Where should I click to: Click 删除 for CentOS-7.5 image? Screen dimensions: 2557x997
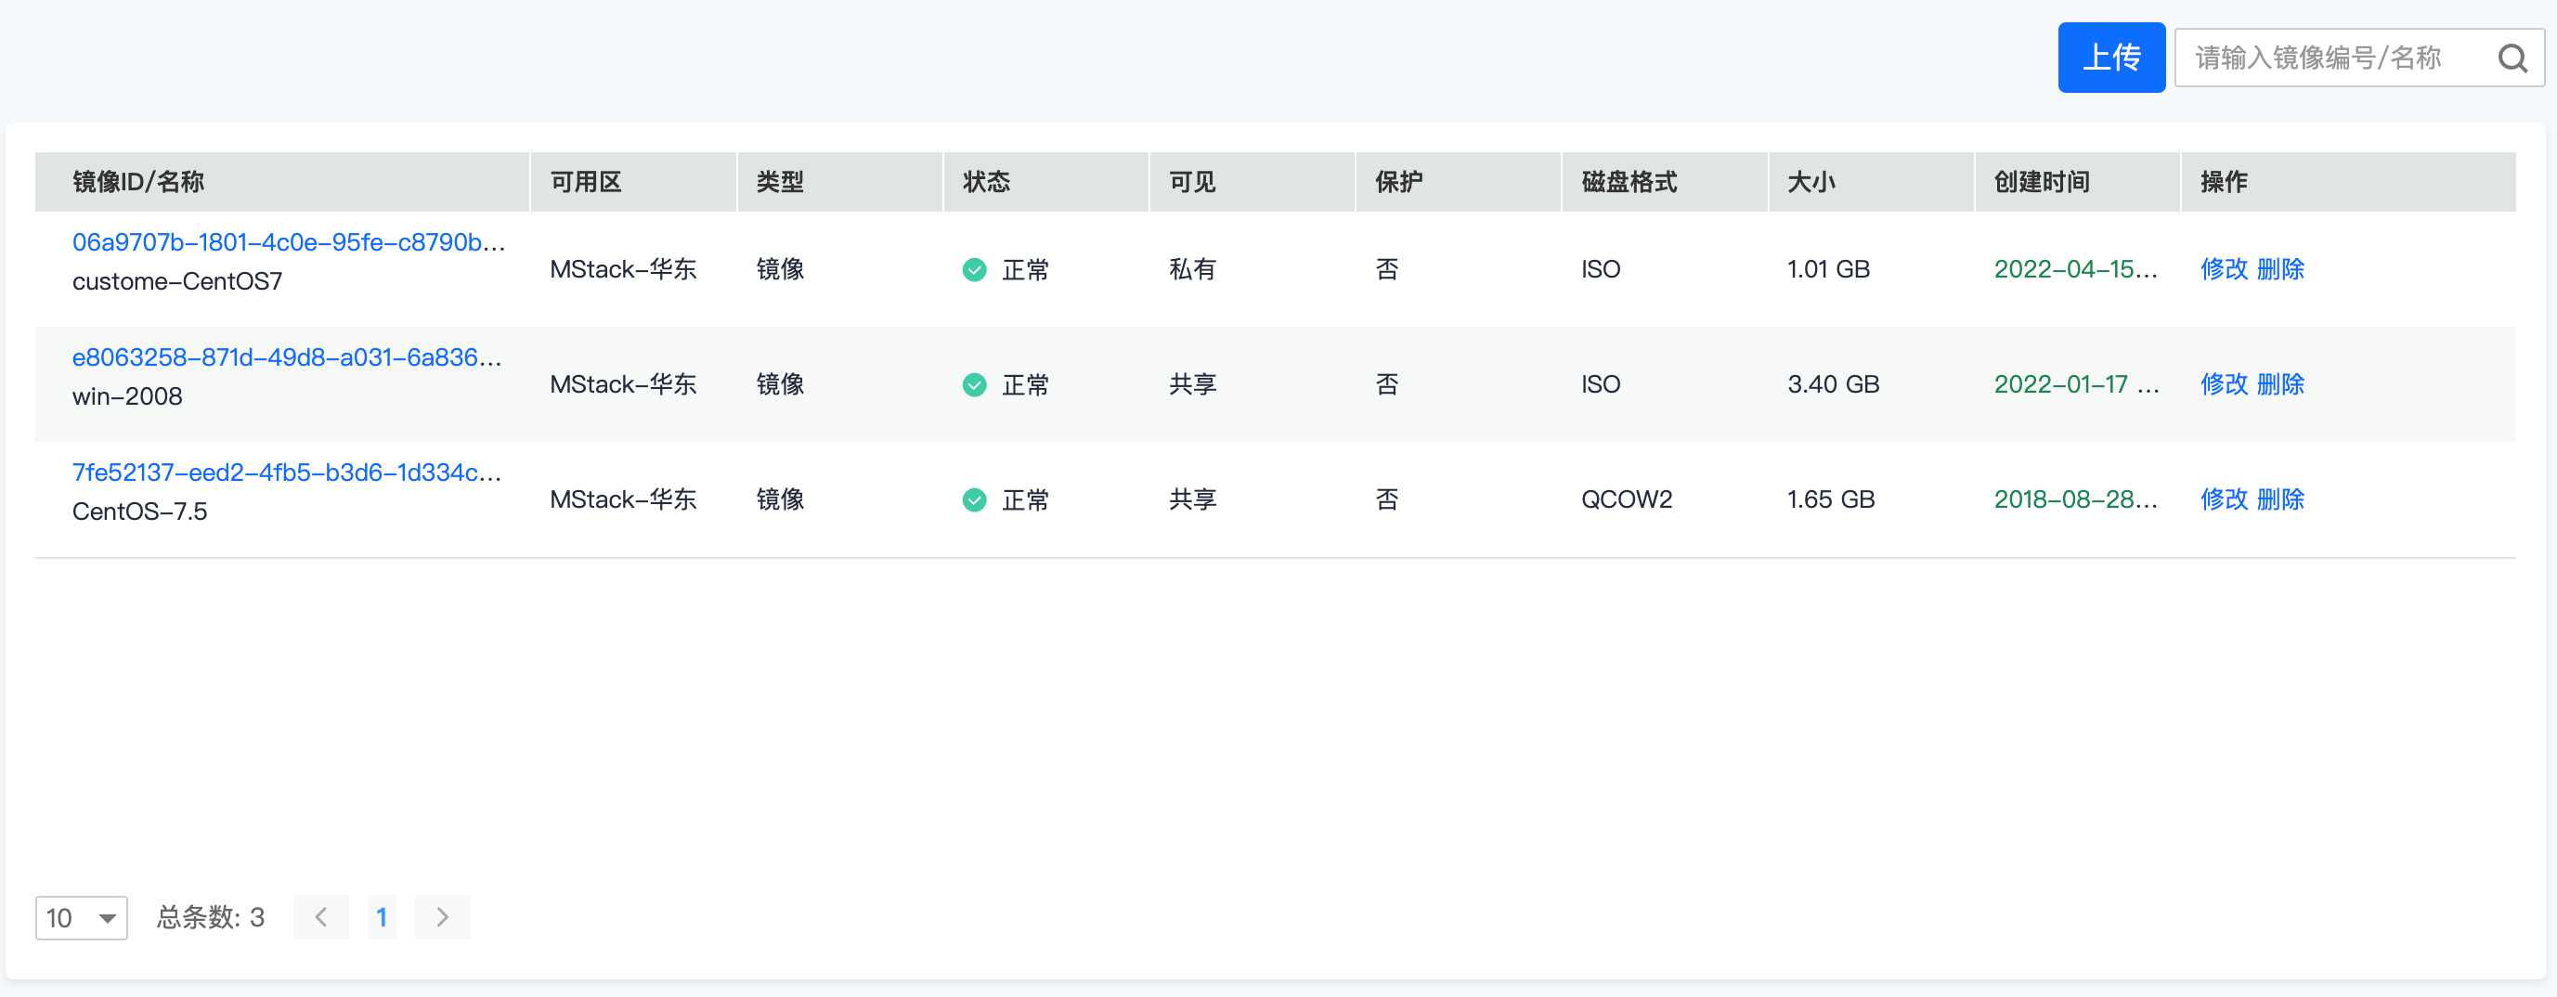pyautogui.click(x=2280, y=499)
